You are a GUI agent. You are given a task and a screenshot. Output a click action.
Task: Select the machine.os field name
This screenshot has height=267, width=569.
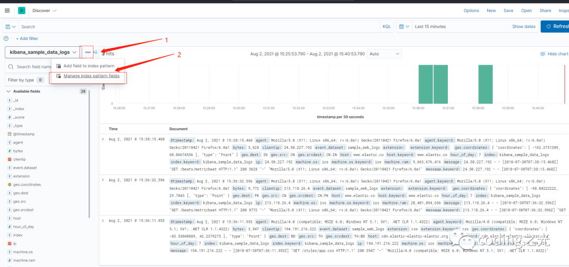23,252
